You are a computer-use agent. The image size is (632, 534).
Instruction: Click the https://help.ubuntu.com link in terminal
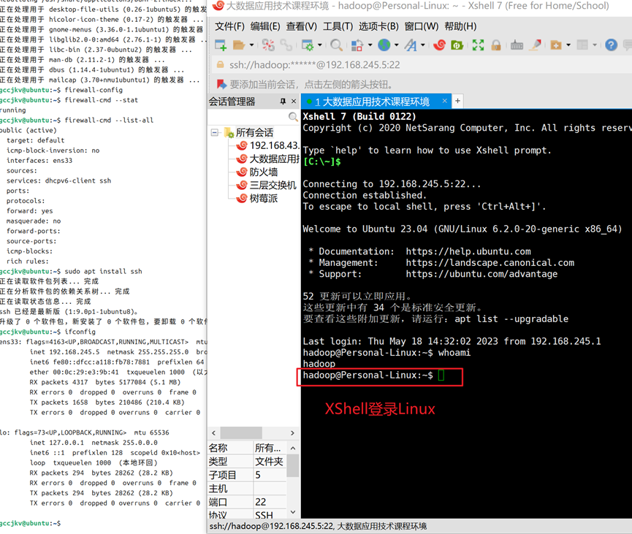pos(468,251)
